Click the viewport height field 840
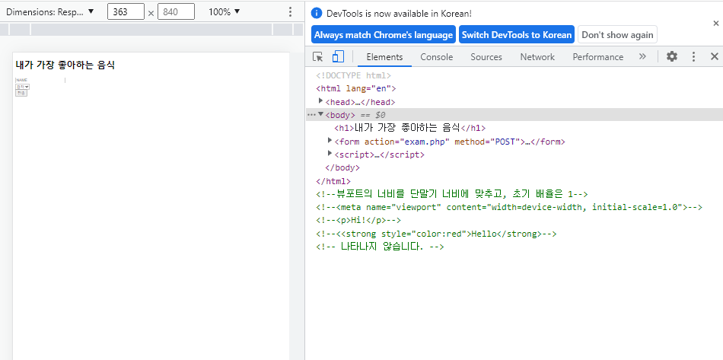 (x=176, y=12)
